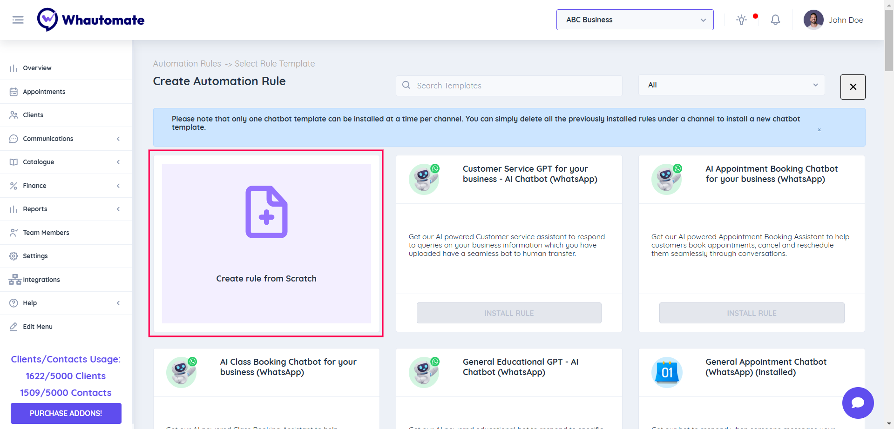The image size is (894, 429).
Task: Click the hamburger menu icon
Action: point(18,20)
